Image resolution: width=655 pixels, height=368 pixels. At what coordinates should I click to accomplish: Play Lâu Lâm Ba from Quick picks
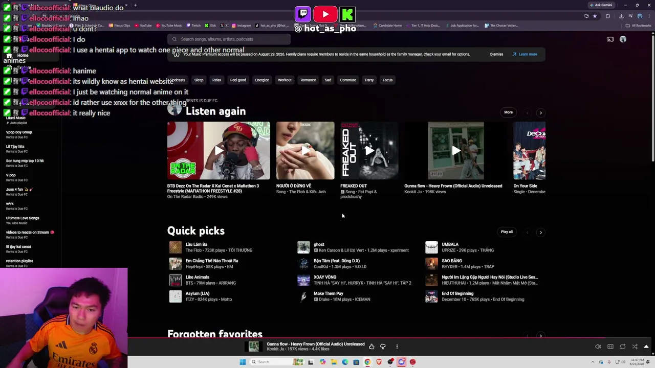tap(176, 247)
